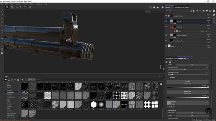Screen dimensions: 216x121
Task: Click add effect wand icon in Layers
Action: pyautogui.click(x=191, y=11)
